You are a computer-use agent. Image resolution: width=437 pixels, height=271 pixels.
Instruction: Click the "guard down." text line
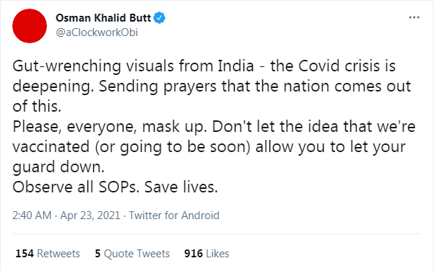point(59,167)
